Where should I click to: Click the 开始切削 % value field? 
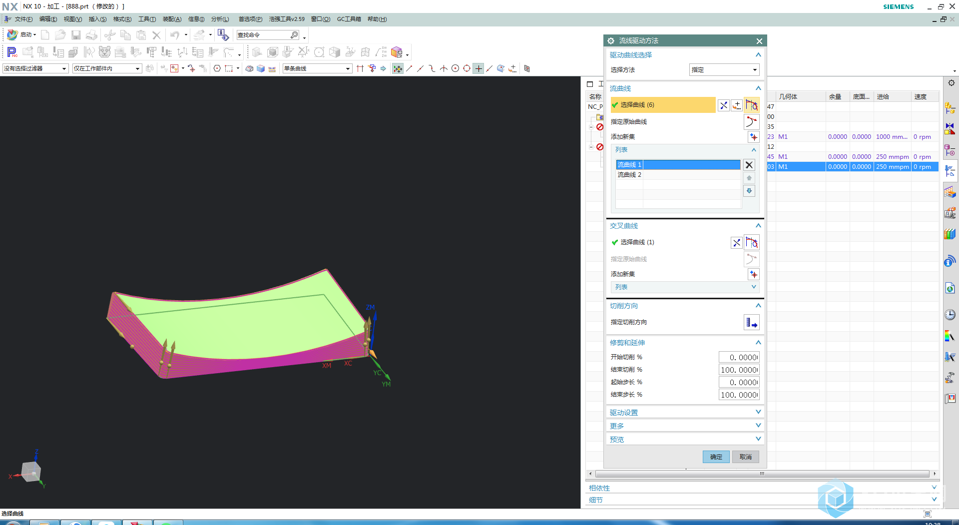[x=739, y=357]
